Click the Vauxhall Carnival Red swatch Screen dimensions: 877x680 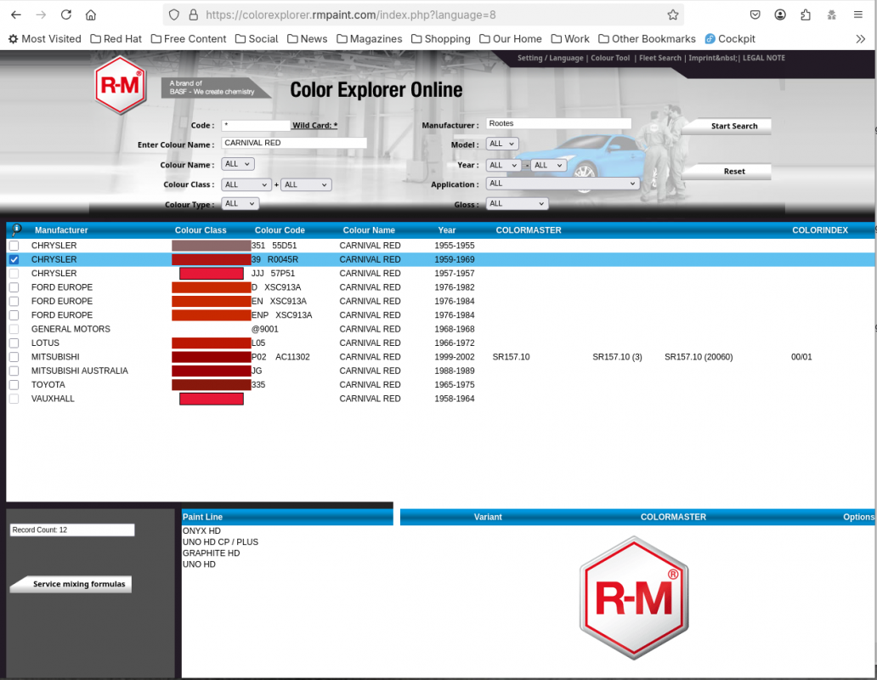(212, 399)
